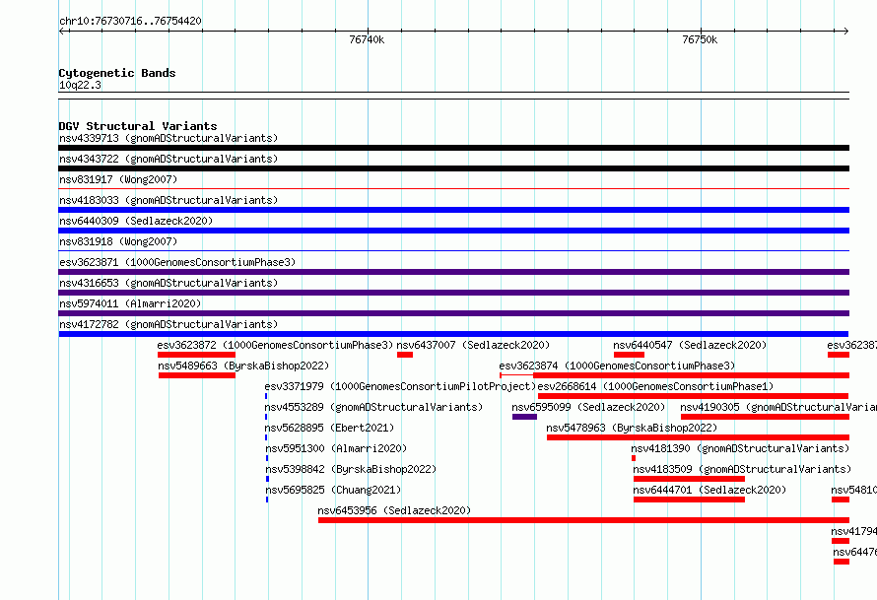Open the nsv831917 (Wong2007) label
Screen dimensions: 877x600
coord(118,179)
